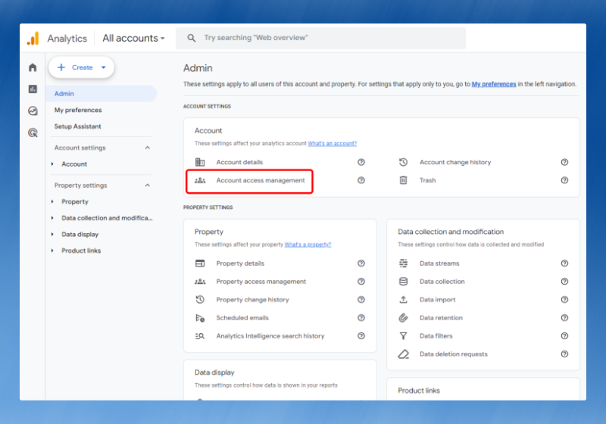Click the Data streams icon
This screenshot has width=606, height=424.
pos(403,263)
